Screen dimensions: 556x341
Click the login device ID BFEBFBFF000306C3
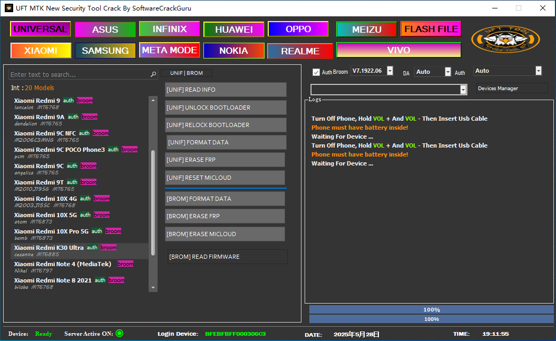(x=236, y=334)
